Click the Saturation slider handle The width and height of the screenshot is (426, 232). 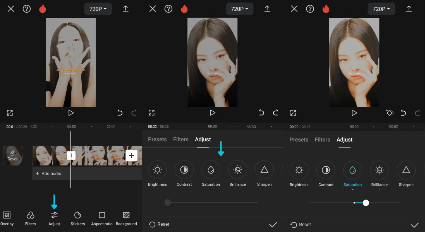tap(366, 203)
